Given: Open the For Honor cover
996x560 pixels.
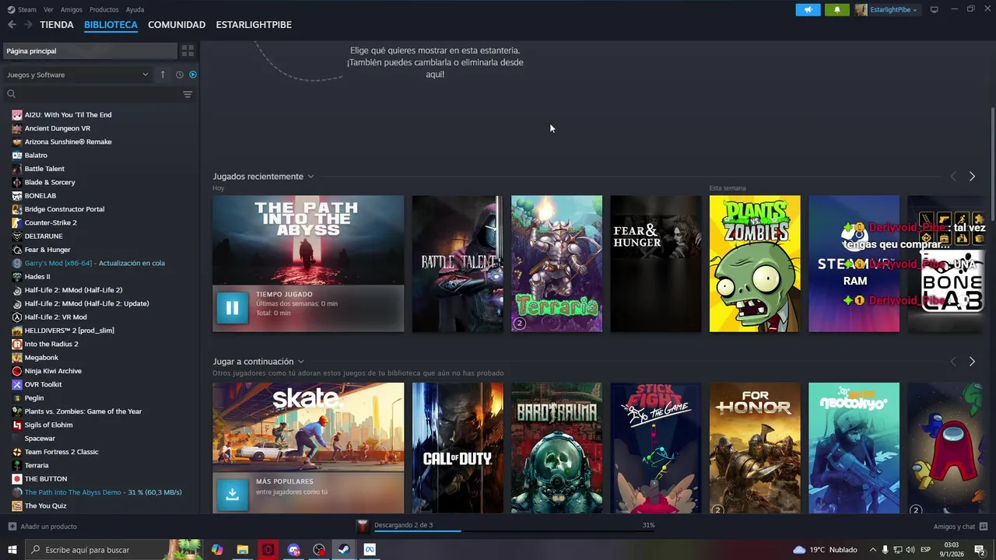Looking at the screenshot, I should coord(755,448).
